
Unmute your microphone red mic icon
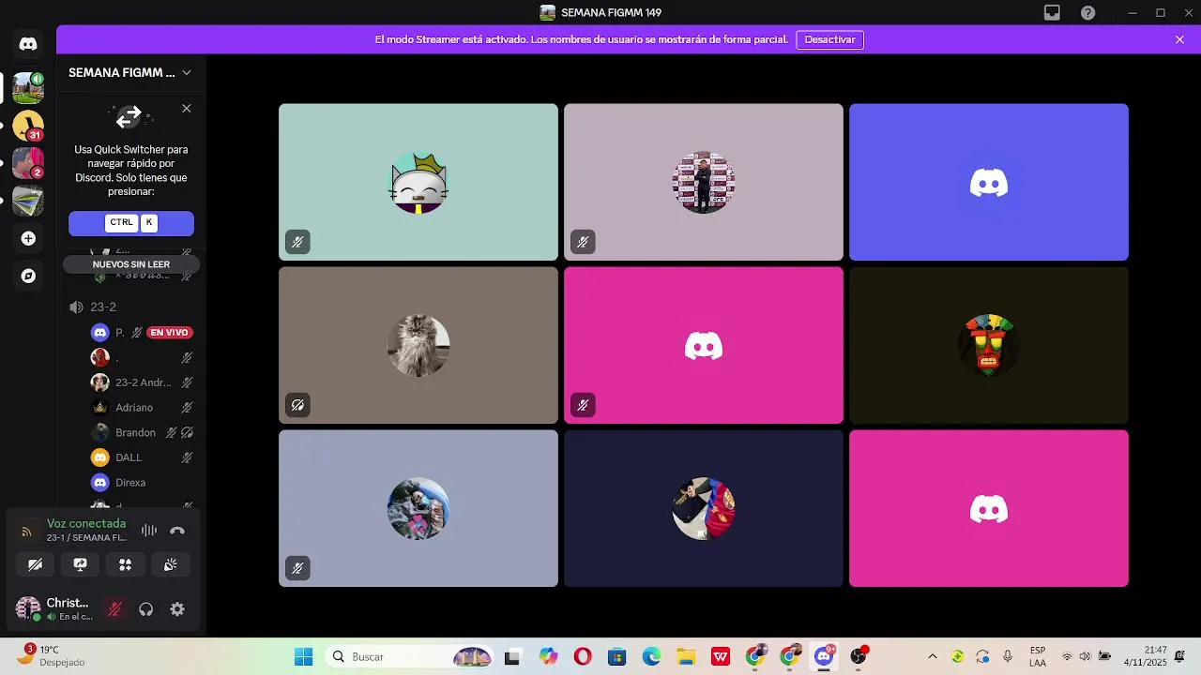pyautogui.click(x=114, y=609)
